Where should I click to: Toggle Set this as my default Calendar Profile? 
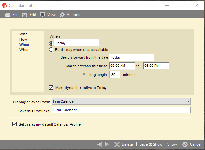[x=14, y=124]
